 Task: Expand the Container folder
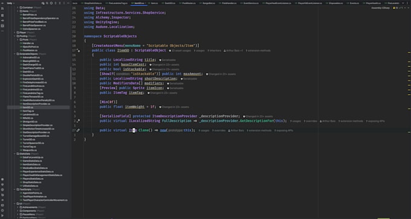click(18, 8)
